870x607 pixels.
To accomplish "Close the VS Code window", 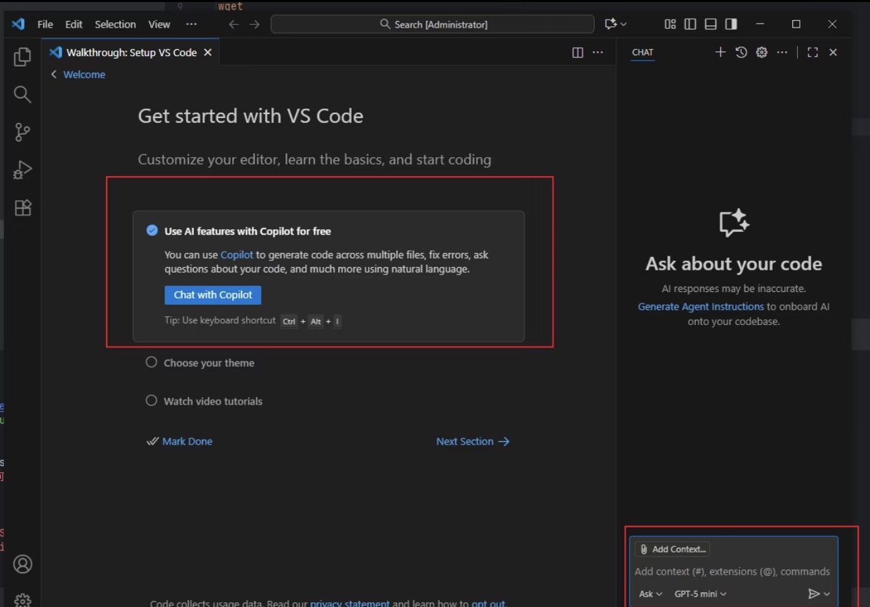I will tap(832, 24).
